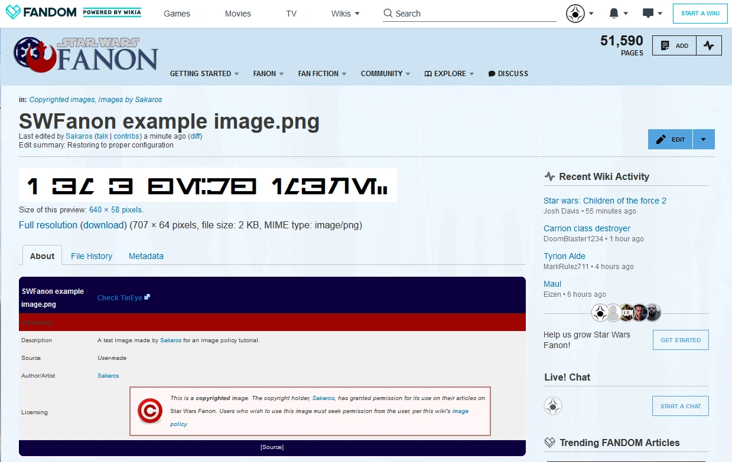Expand the Fanon nav menu
Image resolution: width=732 pixels, height=462 pixels.
coord(269,74)
